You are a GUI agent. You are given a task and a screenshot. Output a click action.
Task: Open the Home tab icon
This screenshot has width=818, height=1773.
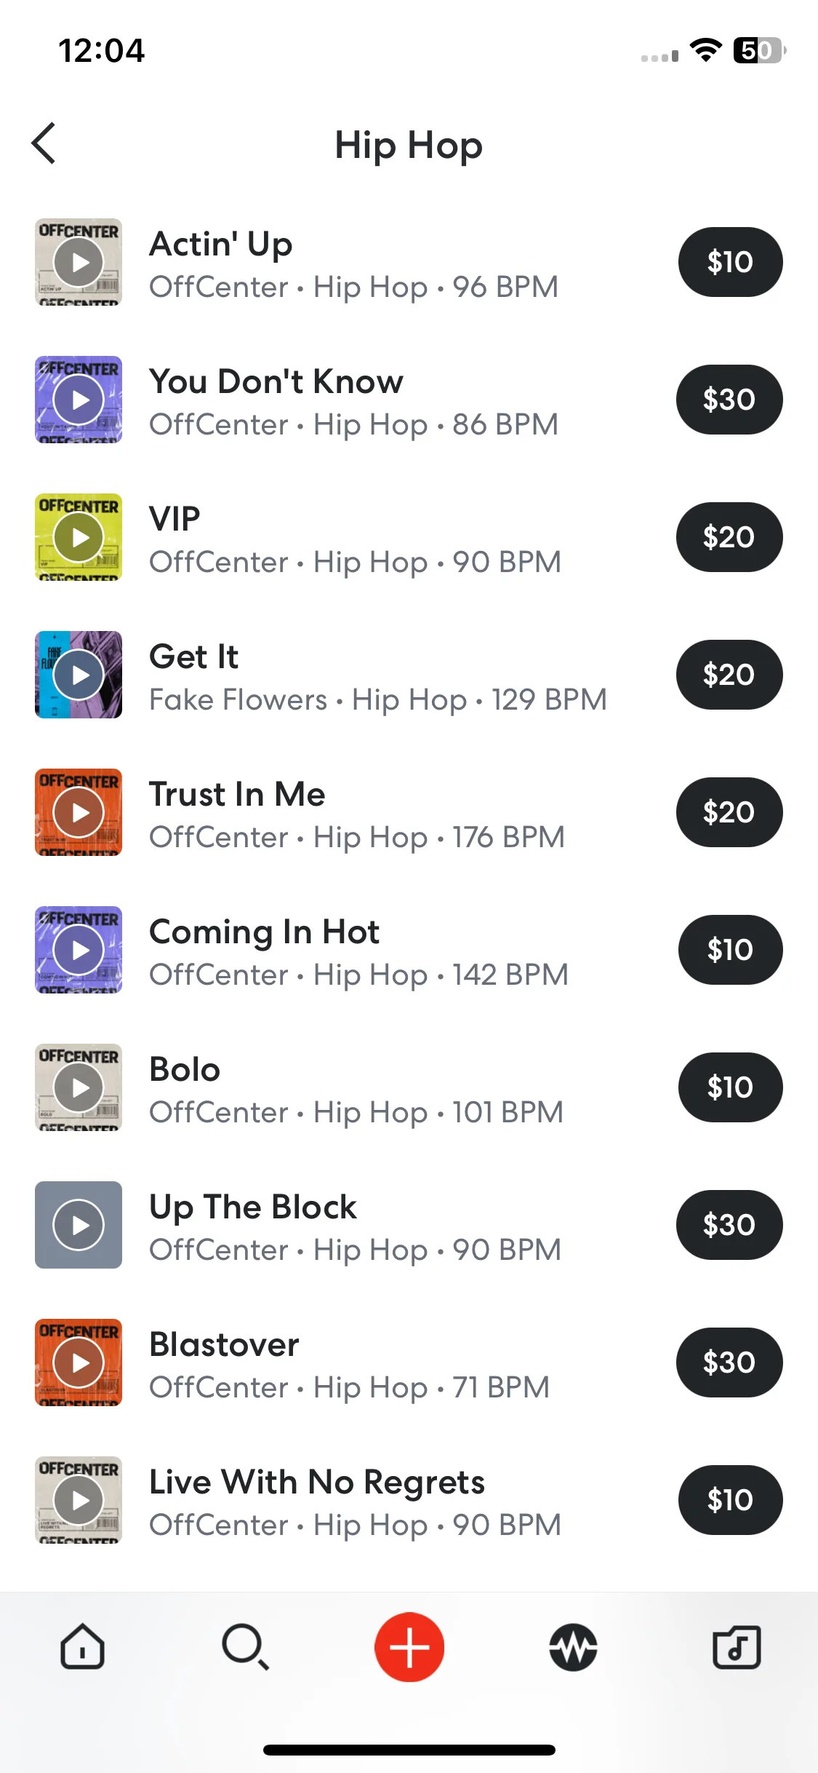coord(82,1646)
